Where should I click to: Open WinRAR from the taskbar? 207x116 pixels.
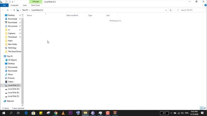click(x=115, y=113)
